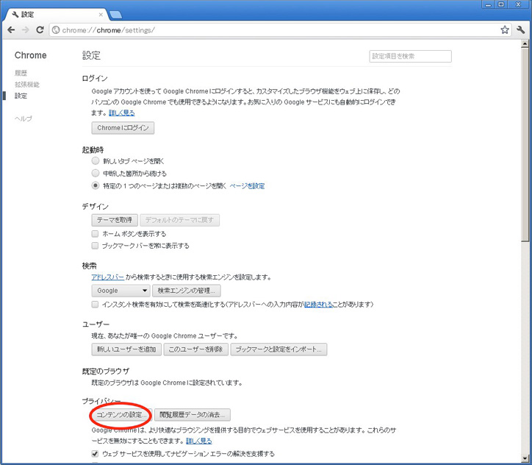This screenshot has height=465, width=532.
Task: Open 詳しく見る link under プライバシー
Action: point(199,441)
